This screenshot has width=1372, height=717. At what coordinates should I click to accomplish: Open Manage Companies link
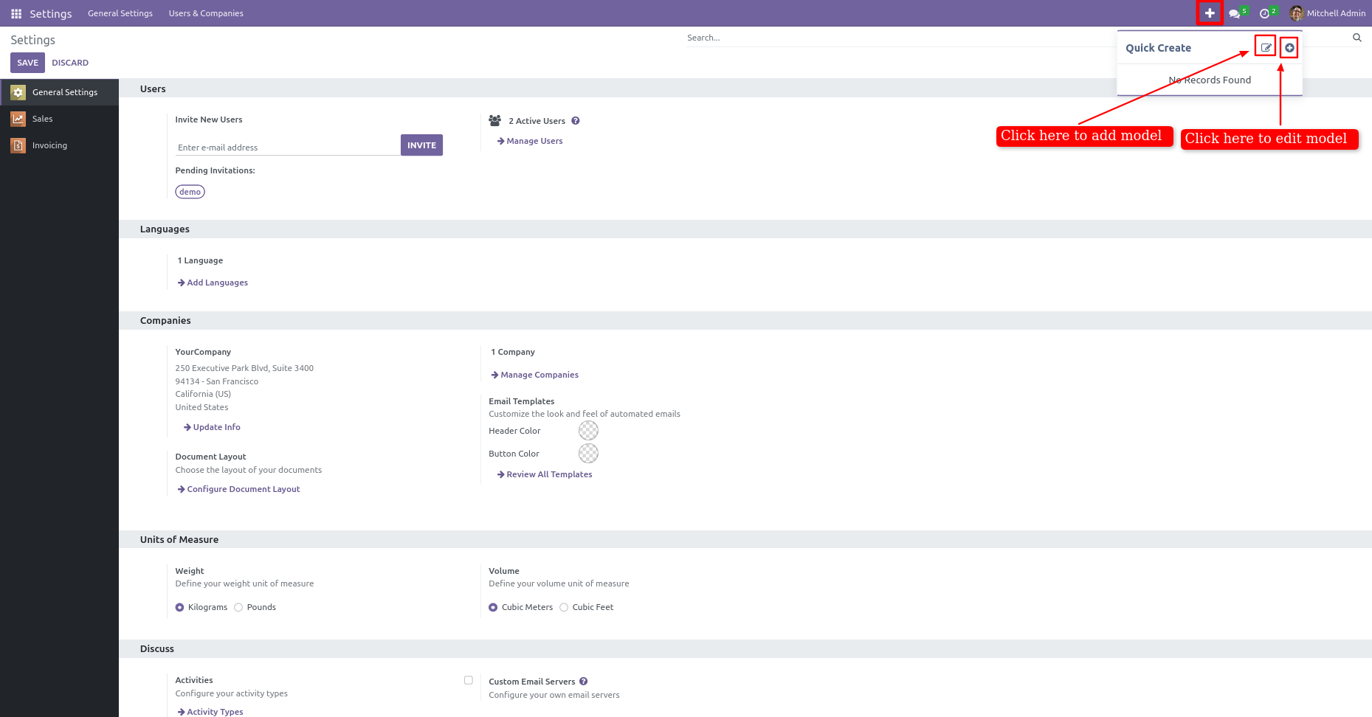[x=535, y=375]
